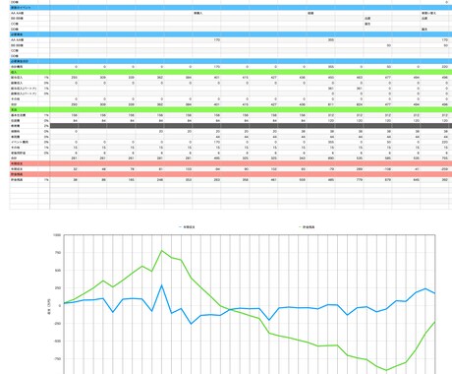Click the upper red section header label
452x374 pixels.
point(16,163)
